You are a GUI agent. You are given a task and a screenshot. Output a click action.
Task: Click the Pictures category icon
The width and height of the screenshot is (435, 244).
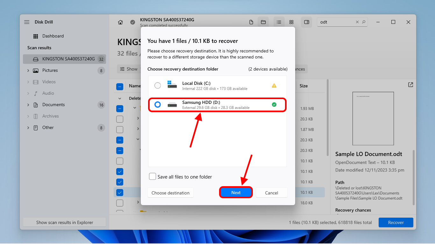(36, 70)
